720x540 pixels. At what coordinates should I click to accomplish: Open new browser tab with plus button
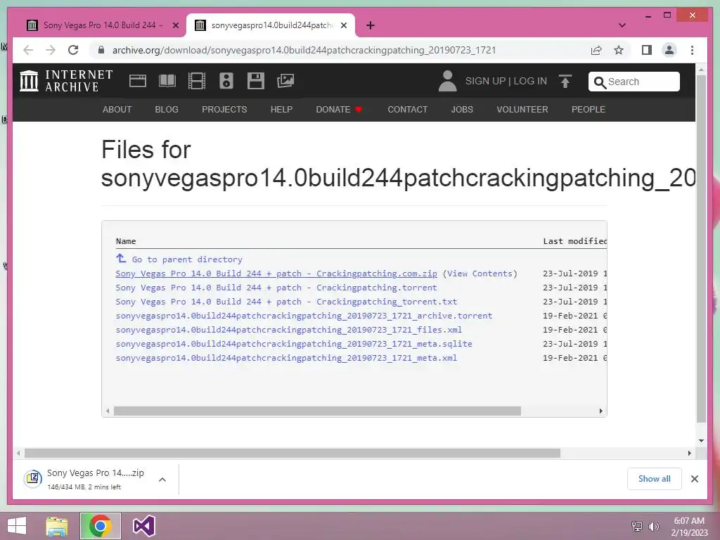click(x=370, y=25)
